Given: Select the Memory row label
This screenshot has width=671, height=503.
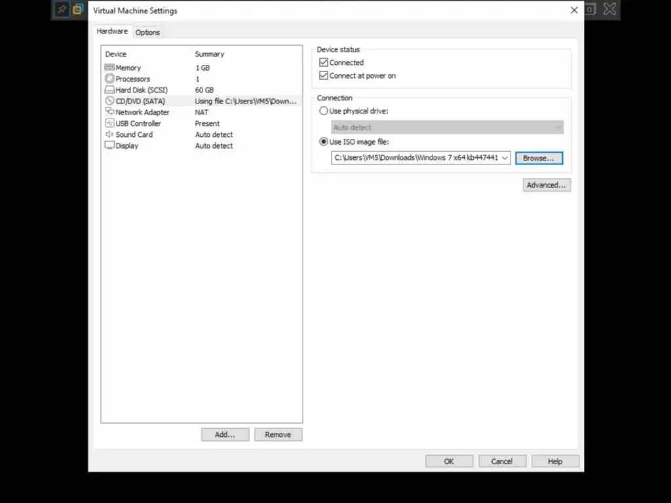Looking at the screenshot, I should [x=128, y=67].
